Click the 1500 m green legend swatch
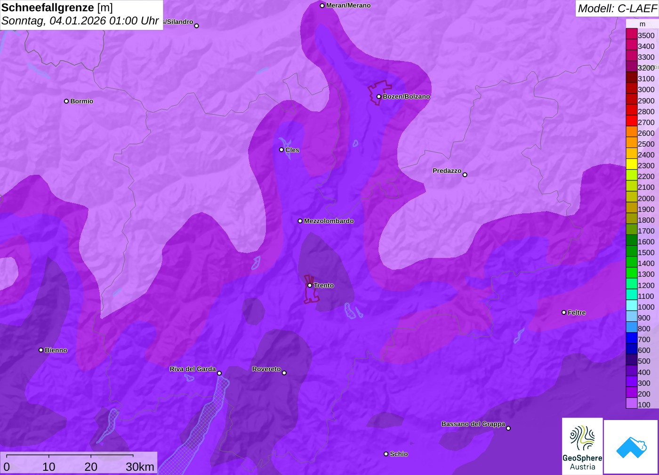 631,251
